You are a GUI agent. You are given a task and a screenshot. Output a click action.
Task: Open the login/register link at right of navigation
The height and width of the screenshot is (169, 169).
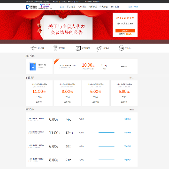click(x=133, y=7)
